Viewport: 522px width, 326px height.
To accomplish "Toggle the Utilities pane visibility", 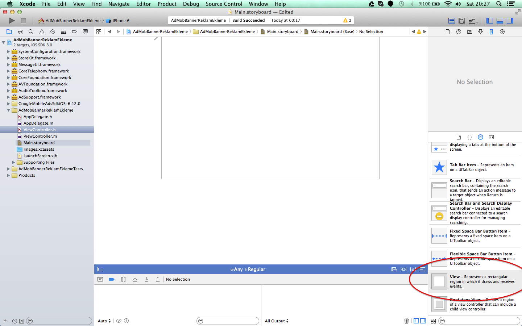I will tap(510, 21).
